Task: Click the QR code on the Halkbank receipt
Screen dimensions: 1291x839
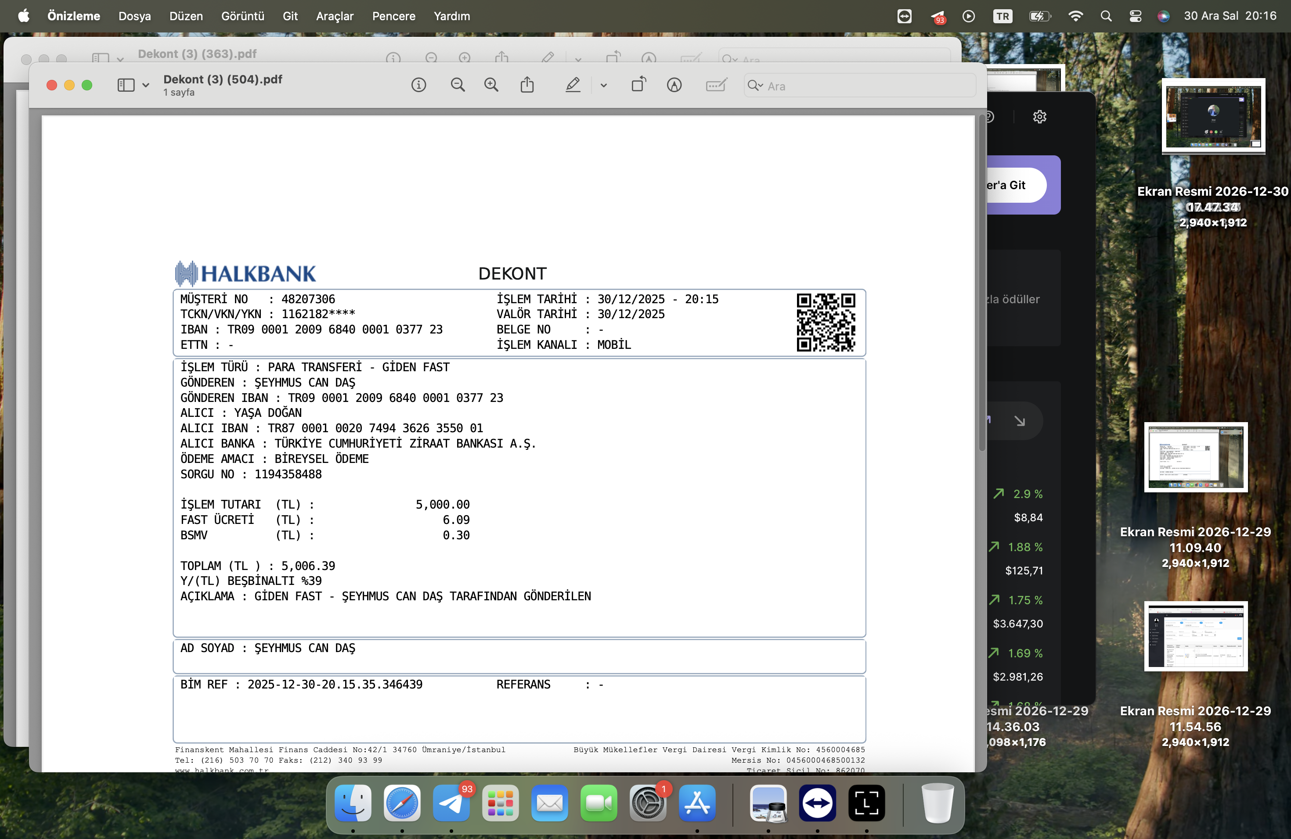Action: point(826,323)
